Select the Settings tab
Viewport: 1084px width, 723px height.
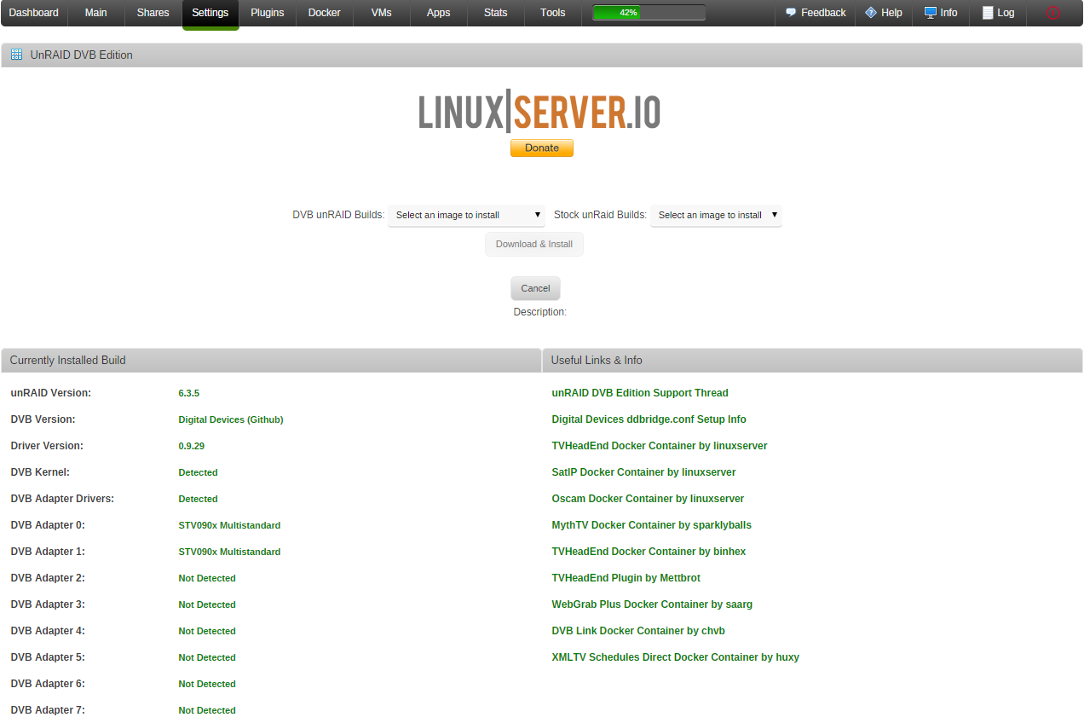click(210, 13)
